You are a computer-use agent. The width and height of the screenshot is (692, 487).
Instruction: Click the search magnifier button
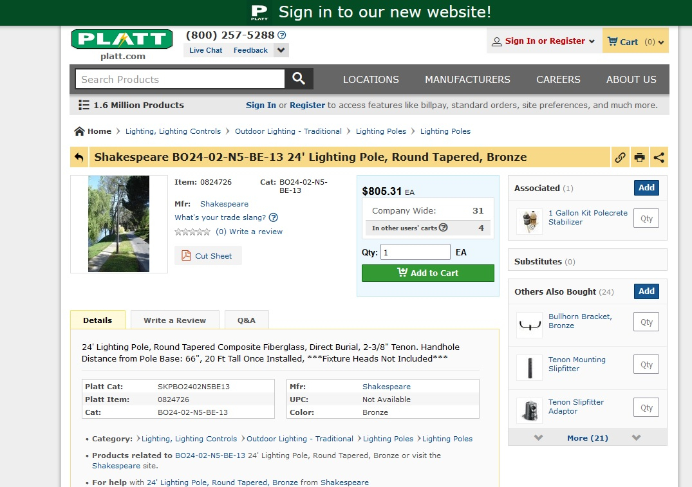coord(299,79)
